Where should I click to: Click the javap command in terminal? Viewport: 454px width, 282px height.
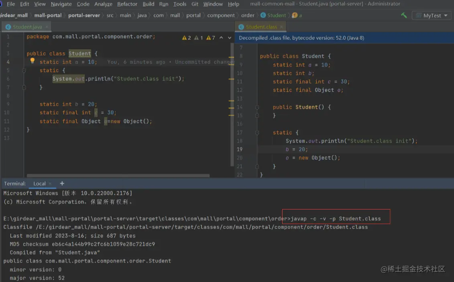coord(336,219)
